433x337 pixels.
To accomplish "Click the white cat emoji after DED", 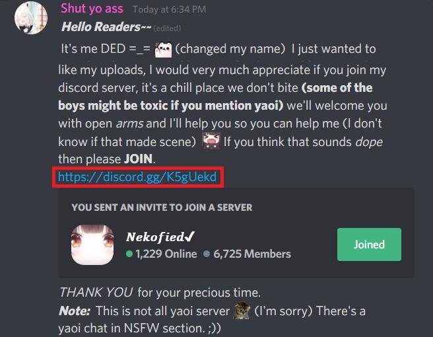I will pyautogui.click(x=163, y=50).
